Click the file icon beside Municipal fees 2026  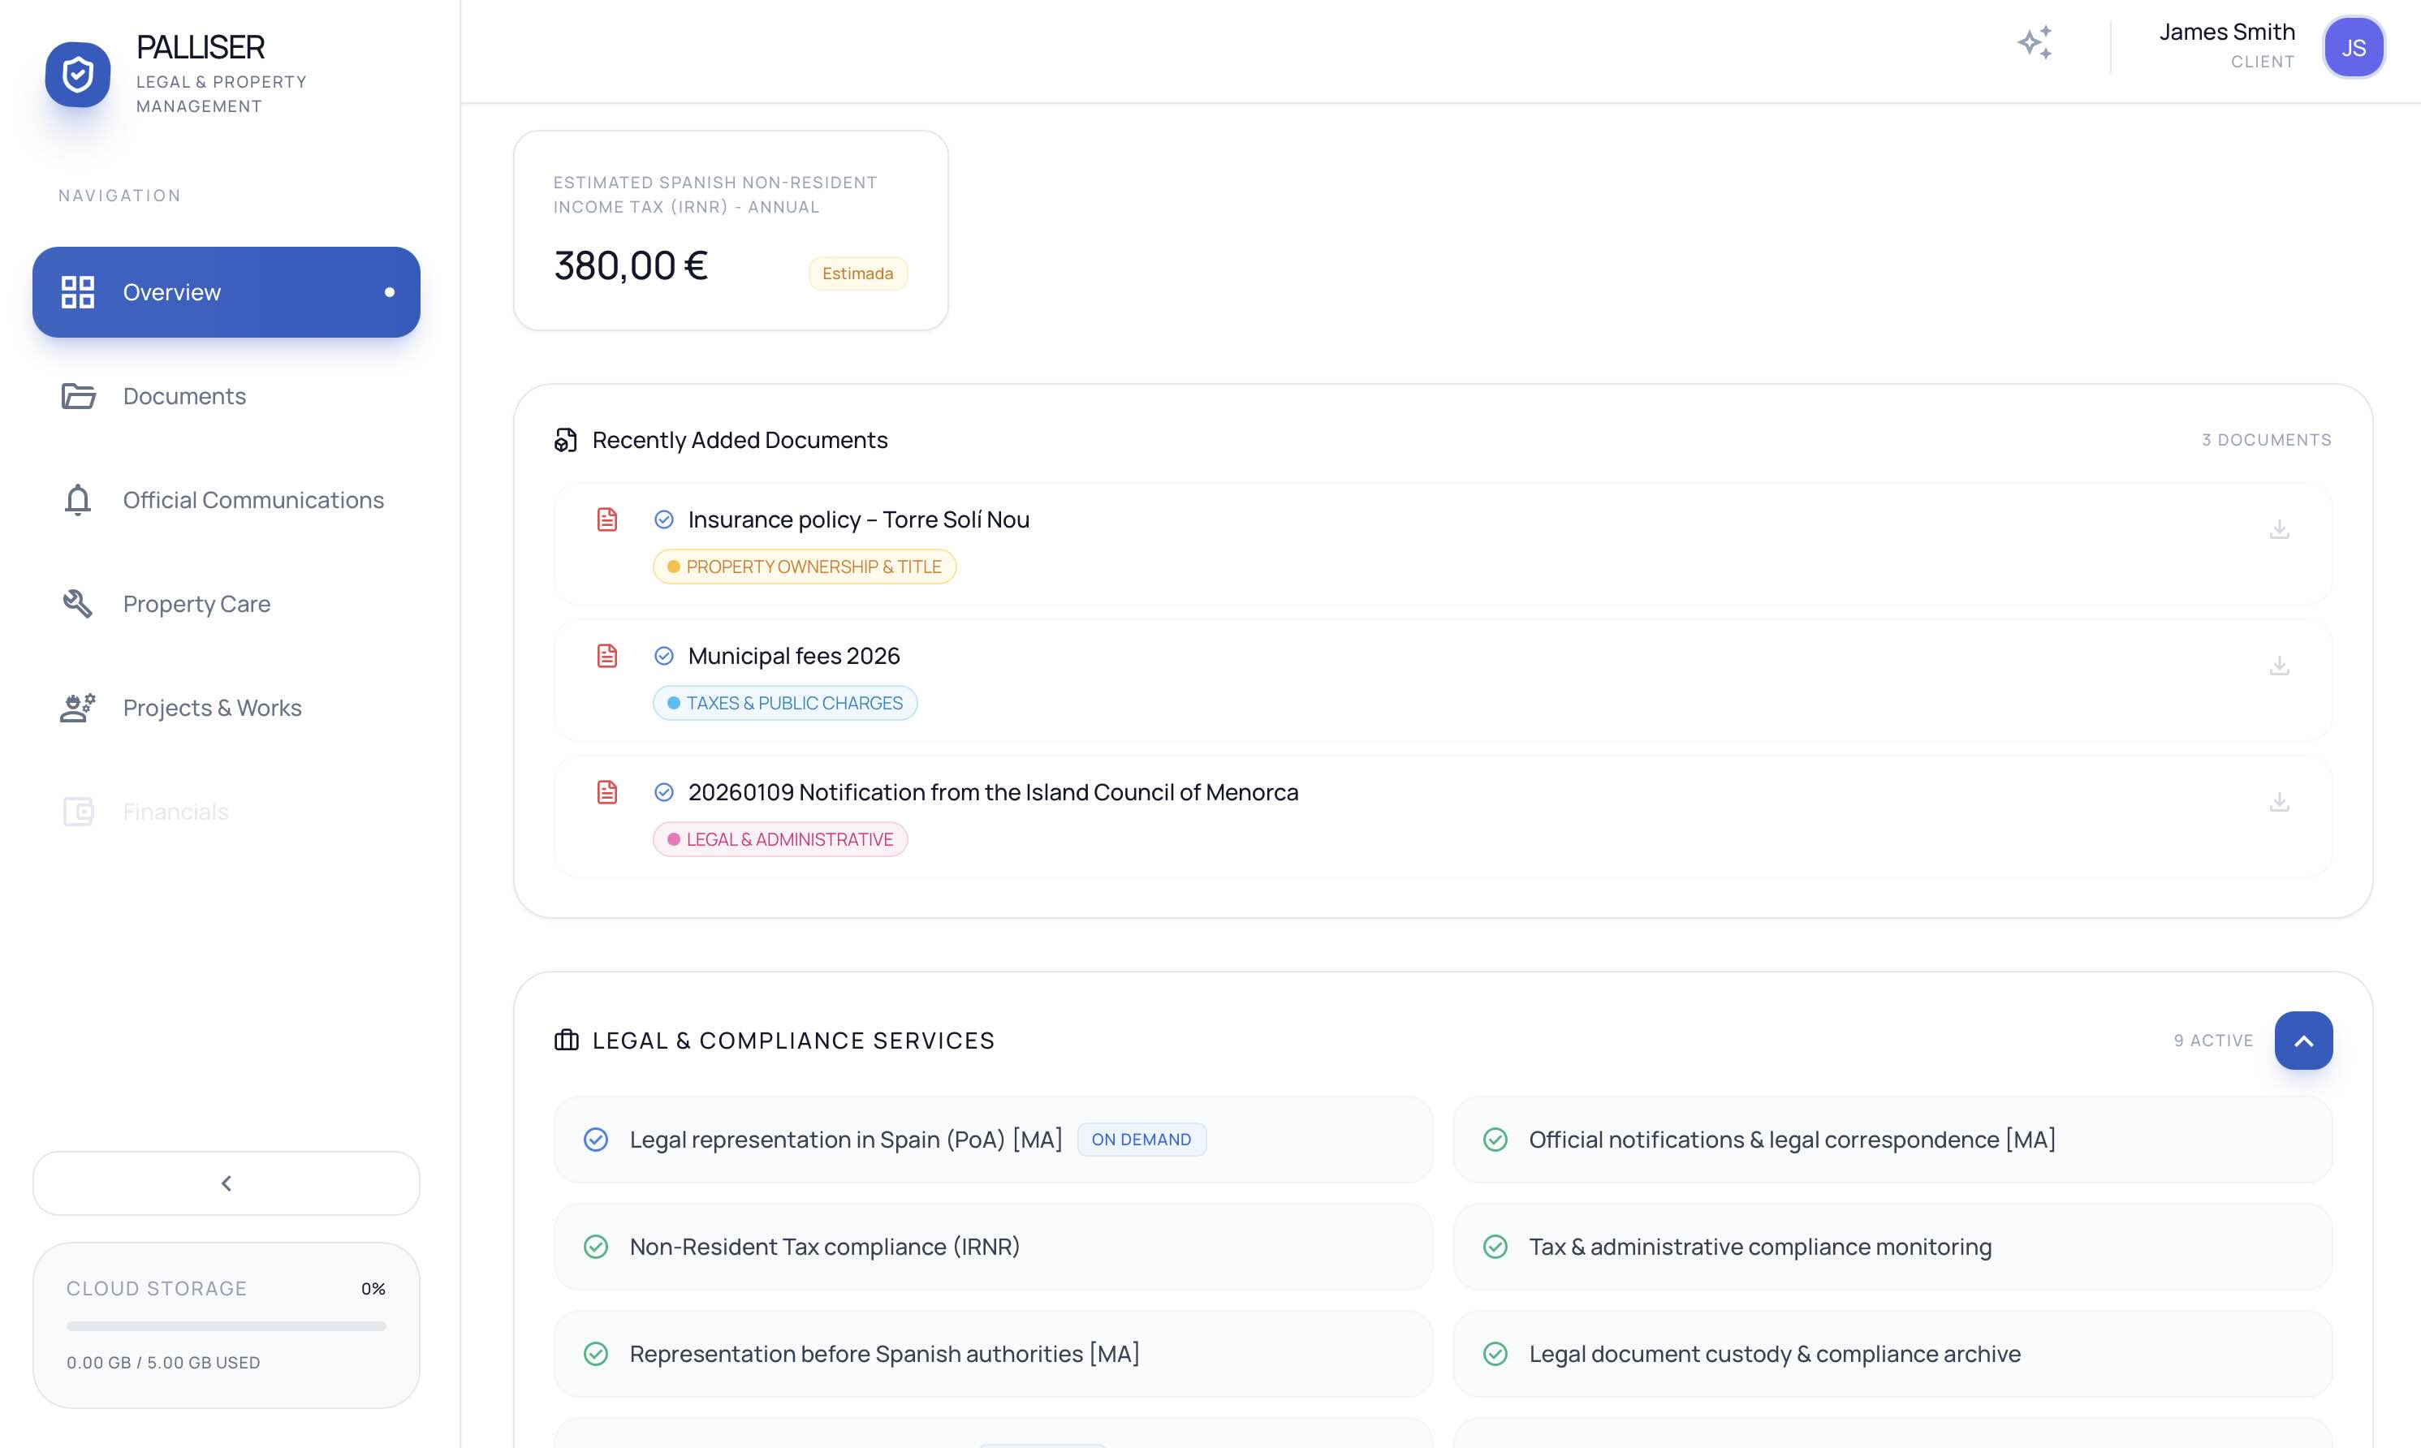click(x=607, y=656)
